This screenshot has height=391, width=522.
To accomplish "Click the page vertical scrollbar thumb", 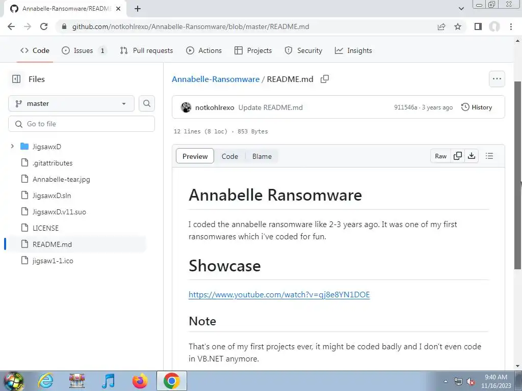I will (518, 175).
